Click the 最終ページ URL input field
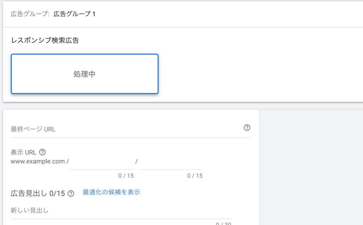Screen dimensions: 363x225 pos(124,129)
